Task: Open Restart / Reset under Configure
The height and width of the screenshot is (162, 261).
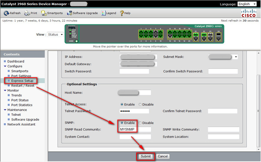Action: point(23,85)
